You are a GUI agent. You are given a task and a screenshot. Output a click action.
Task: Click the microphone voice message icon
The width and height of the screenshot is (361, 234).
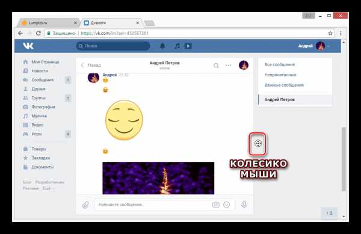click(x=244, y=205)
